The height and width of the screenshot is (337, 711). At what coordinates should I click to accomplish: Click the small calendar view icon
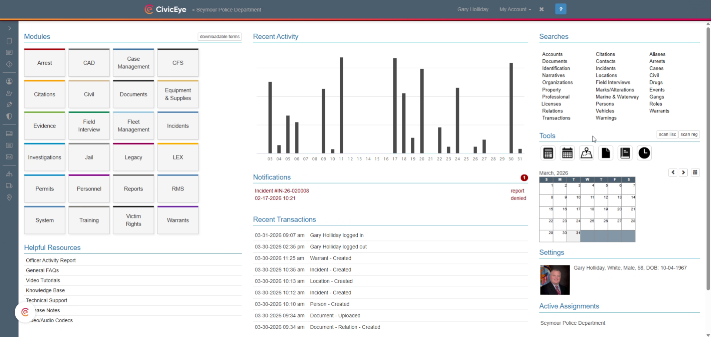(x=695, y=173)
